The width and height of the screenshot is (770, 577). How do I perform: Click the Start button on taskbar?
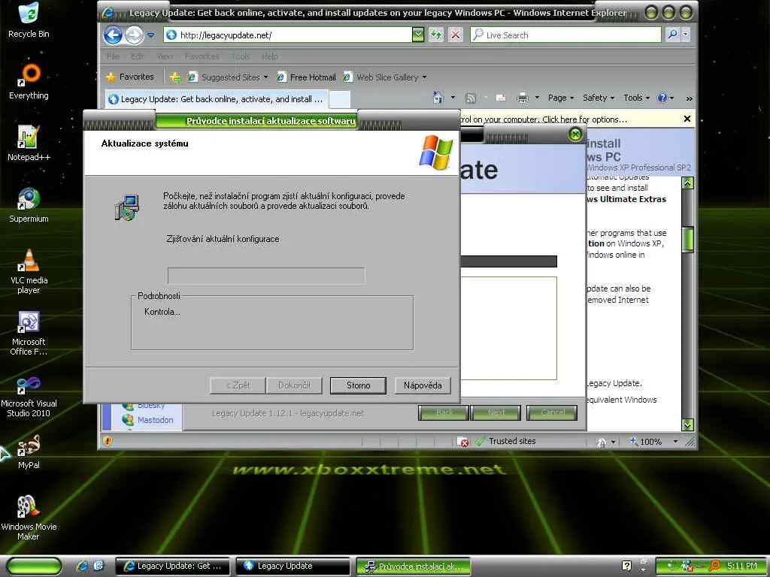tap(35, 566)
